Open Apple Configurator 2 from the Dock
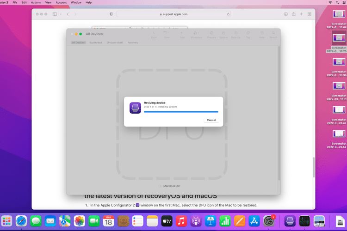The image size is (347, 231). [290, 221]
